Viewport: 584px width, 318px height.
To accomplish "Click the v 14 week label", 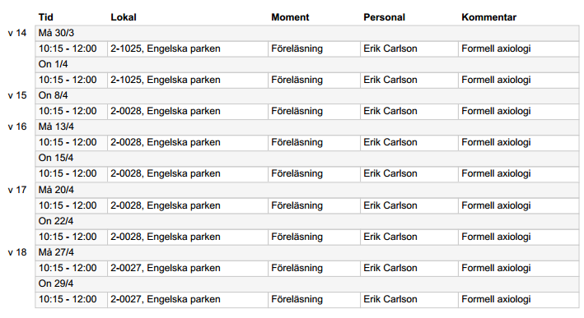I will tap(17, 33).
